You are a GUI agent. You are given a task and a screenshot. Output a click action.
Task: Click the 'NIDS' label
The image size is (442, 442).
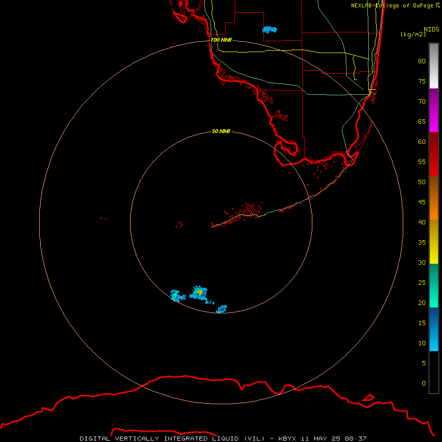click(432, 29)
